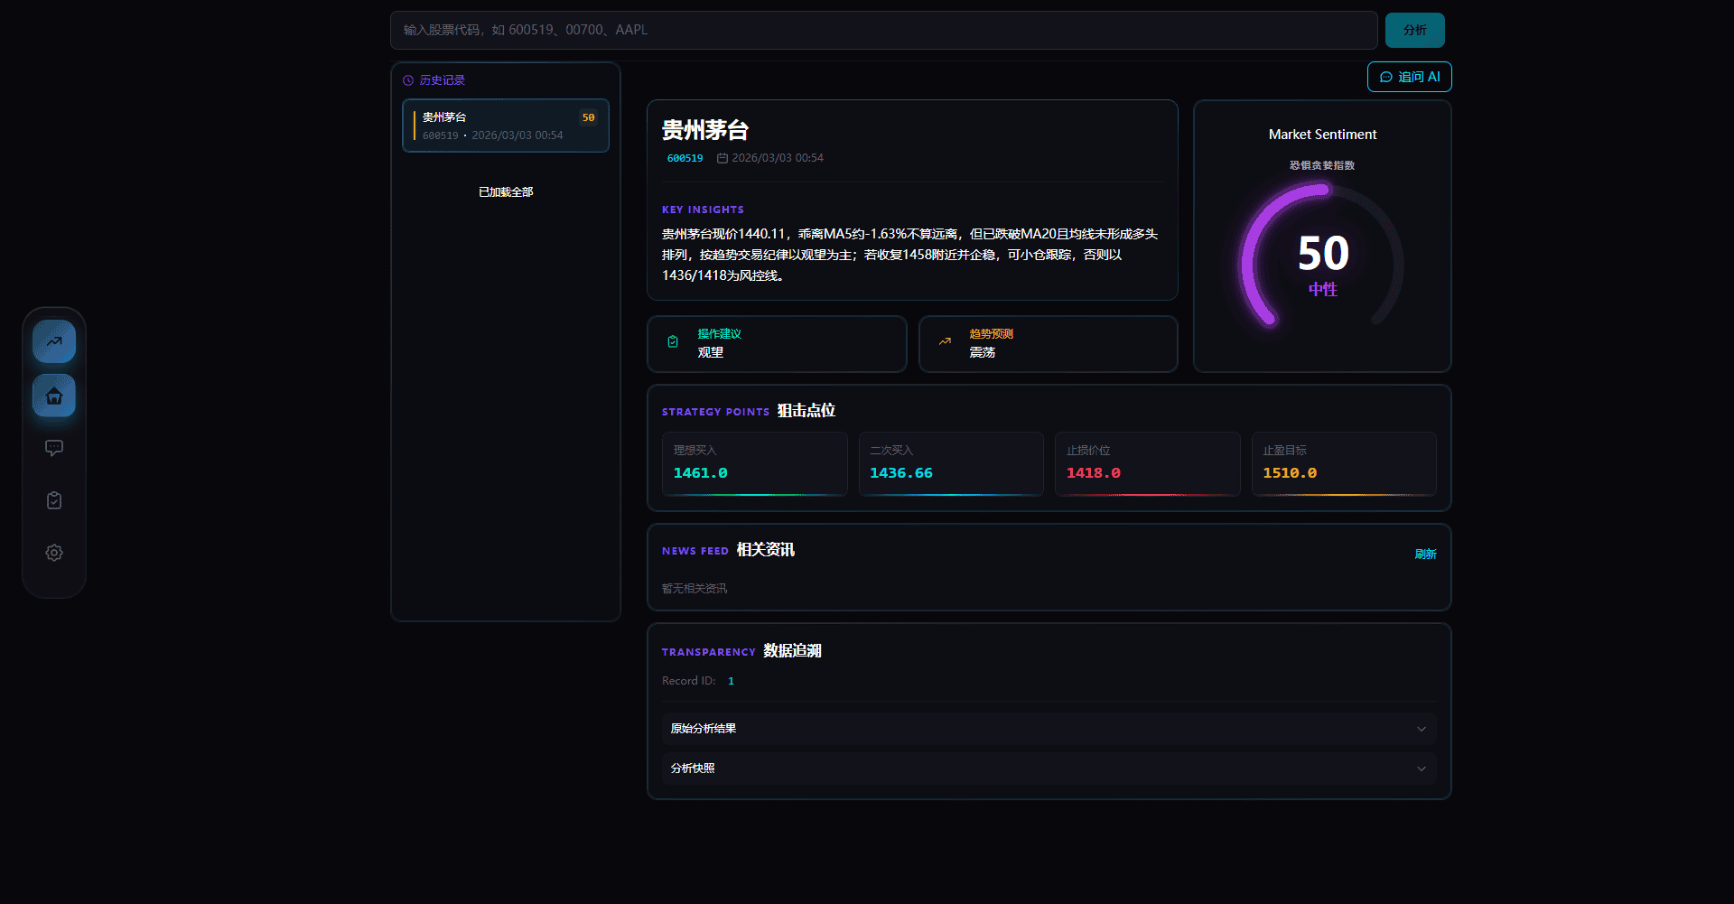Open settings via gear sidebar icon

(x=54, y=553)
